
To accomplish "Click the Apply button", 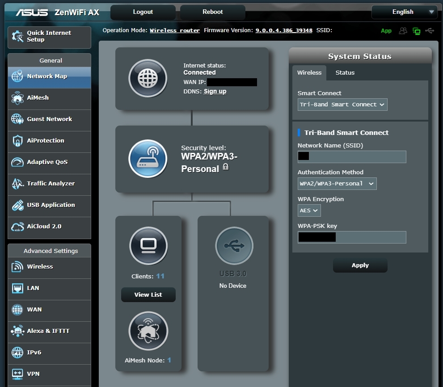I will tap(360, 265).
